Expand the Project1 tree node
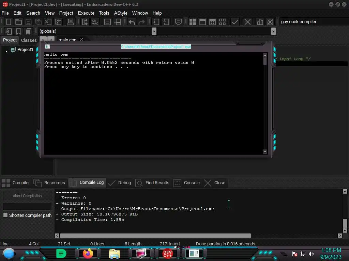Viewport: 349px width, 261px height. point(6,51)
